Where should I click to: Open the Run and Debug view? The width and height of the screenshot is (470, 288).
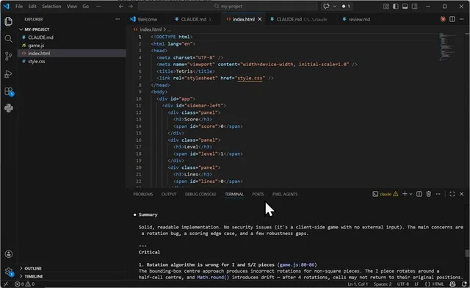coord(8,73)
